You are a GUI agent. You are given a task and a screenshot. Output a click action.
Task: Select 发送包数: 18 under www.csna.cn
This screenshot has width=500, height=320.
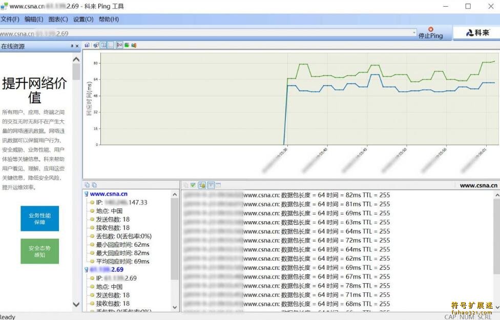(x=113, y=219)
